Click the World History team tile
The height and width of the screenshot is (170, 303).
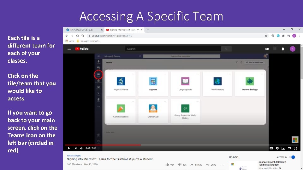click(x=217, y=84)
